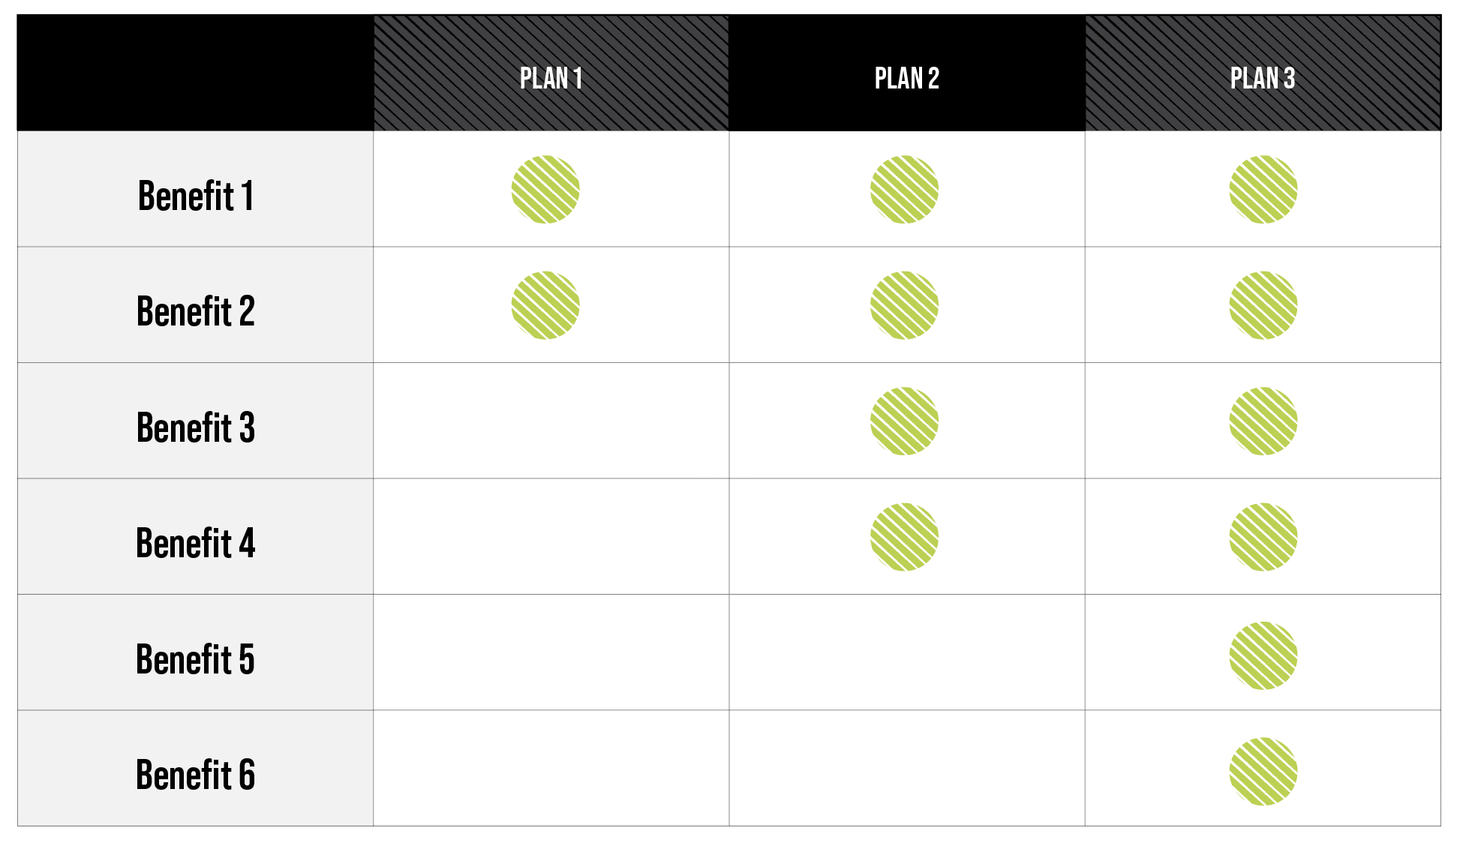Click green circle for Benefit 3 Plan 3
The width and height of the screenshot is (1460, 846).
1263,421
